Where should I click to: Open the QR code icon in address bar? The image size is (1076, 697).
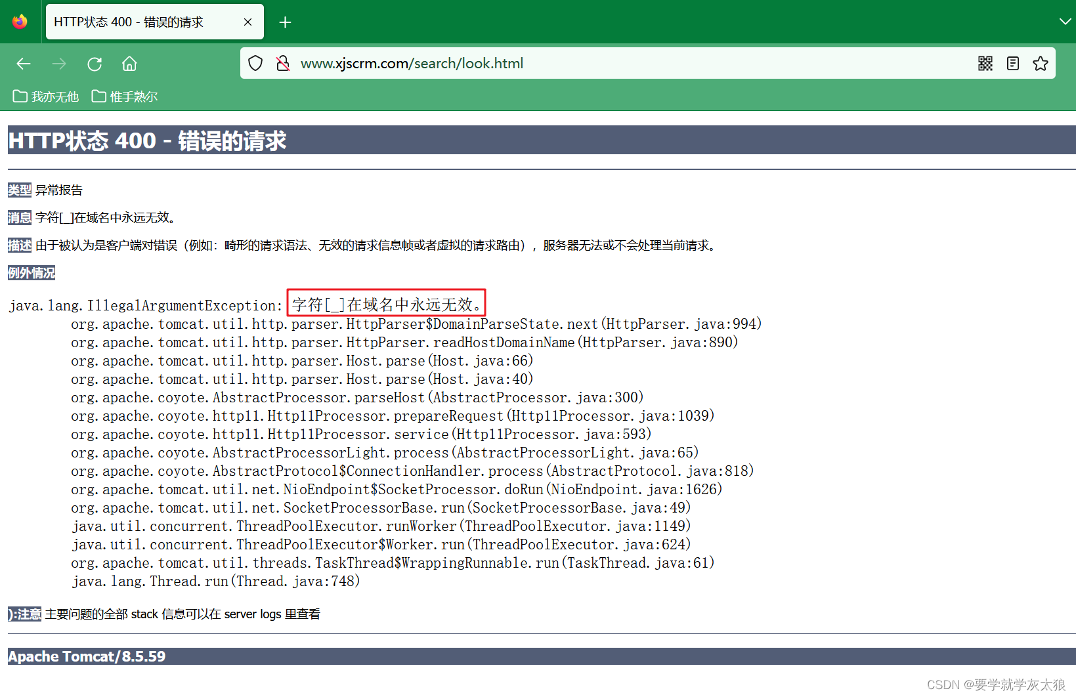[985, 63]
